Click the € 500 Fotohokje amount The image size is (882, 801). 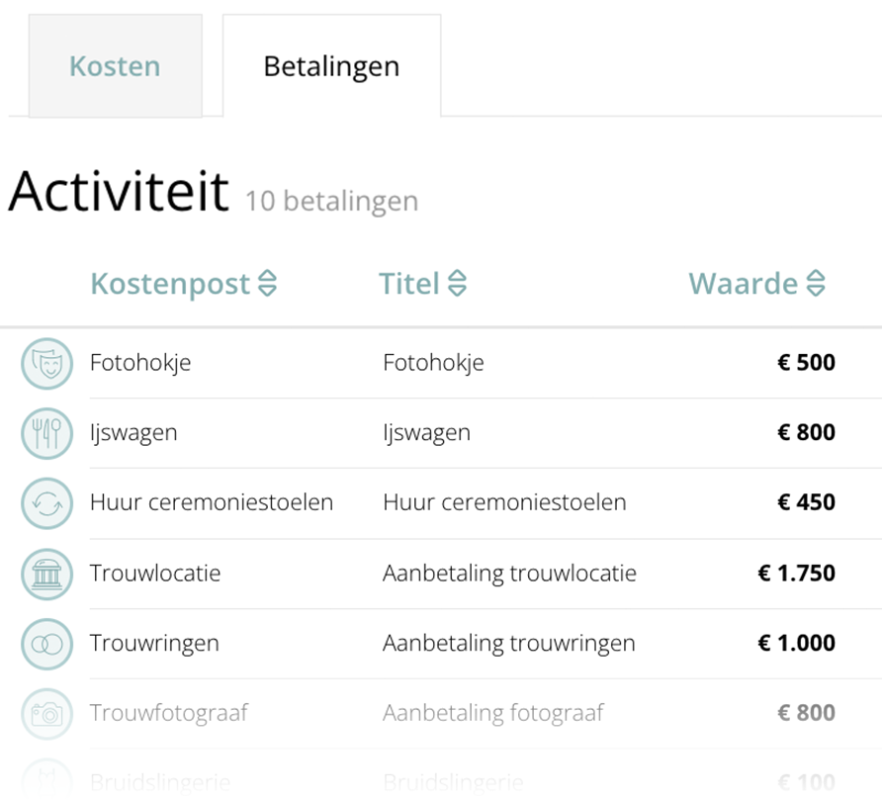806,363
